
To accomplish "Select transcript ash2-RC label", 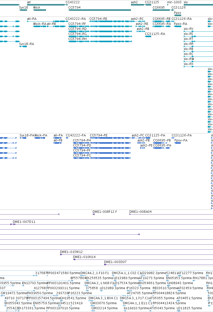I will pos(137,19).
